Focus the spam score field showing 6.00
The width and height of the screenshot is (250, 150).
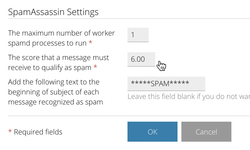coord(141,59)
